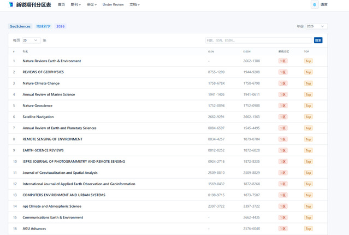Click the Top badge for AGU Advances
The image size is (349, 235).
(308, 228)
